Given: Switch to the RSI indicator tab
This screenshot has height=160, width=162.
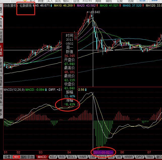Looking at the screenshot, I should point(62,157).
